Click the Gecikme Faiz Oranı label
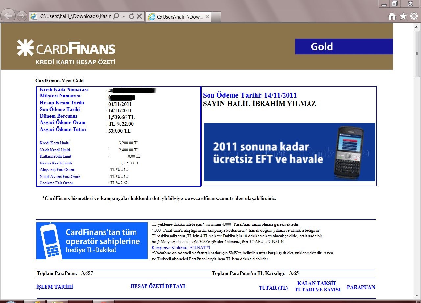 click(56, 183)
